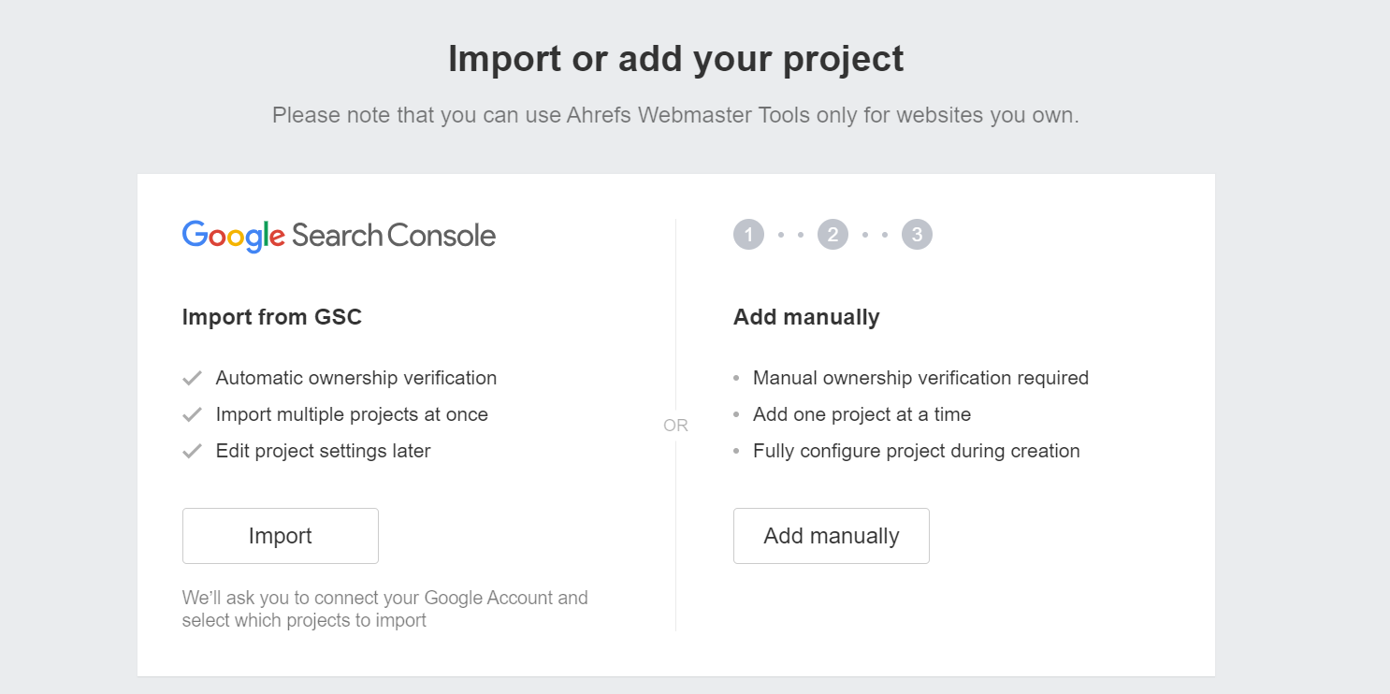Click step 3 circle indicator
Image resolution: width=1390 pixels, height=694 pixels.
point(917,235)
